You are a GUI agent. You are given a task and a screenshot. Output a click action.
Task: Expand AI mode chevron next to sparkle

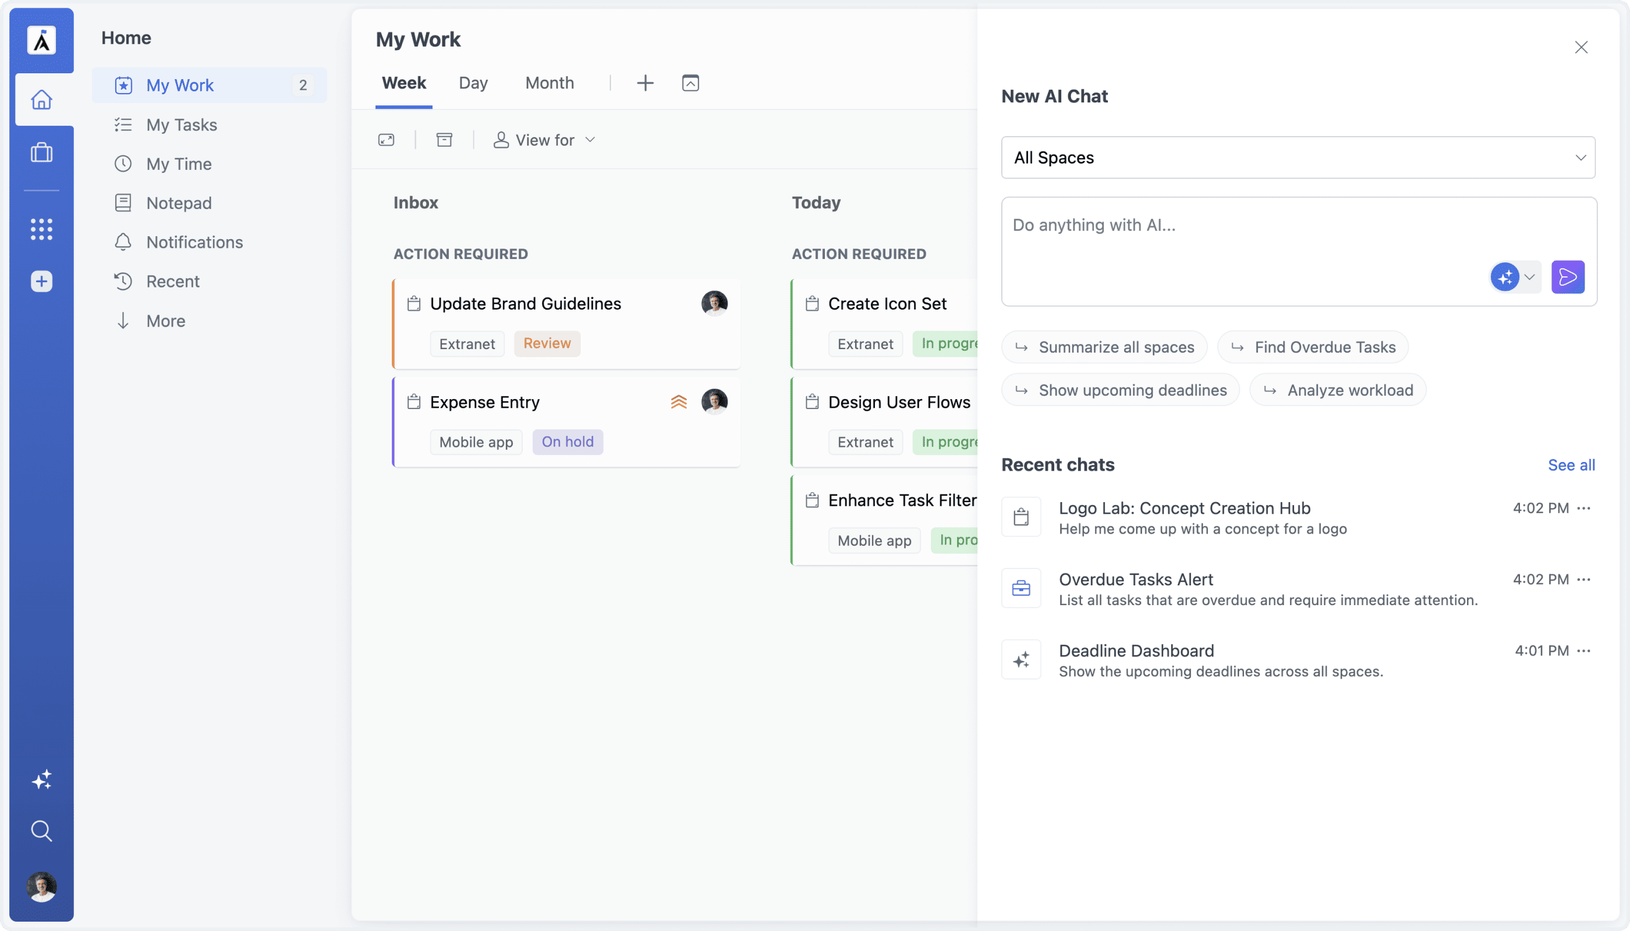[1529, 277]
